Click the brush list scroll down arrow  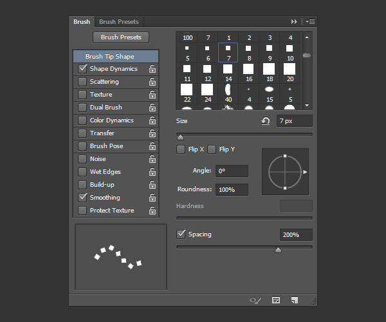tap(307, 105)
